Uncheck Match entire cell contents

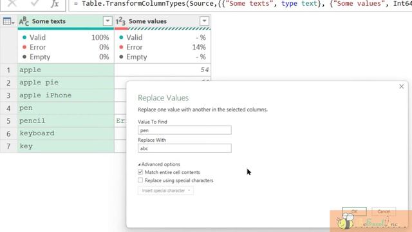140,172
